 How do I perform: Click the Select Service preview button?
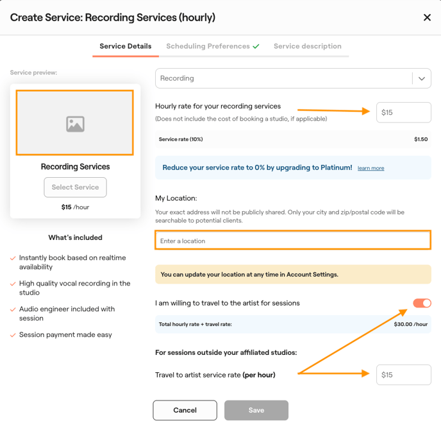(x=75, y=187)
